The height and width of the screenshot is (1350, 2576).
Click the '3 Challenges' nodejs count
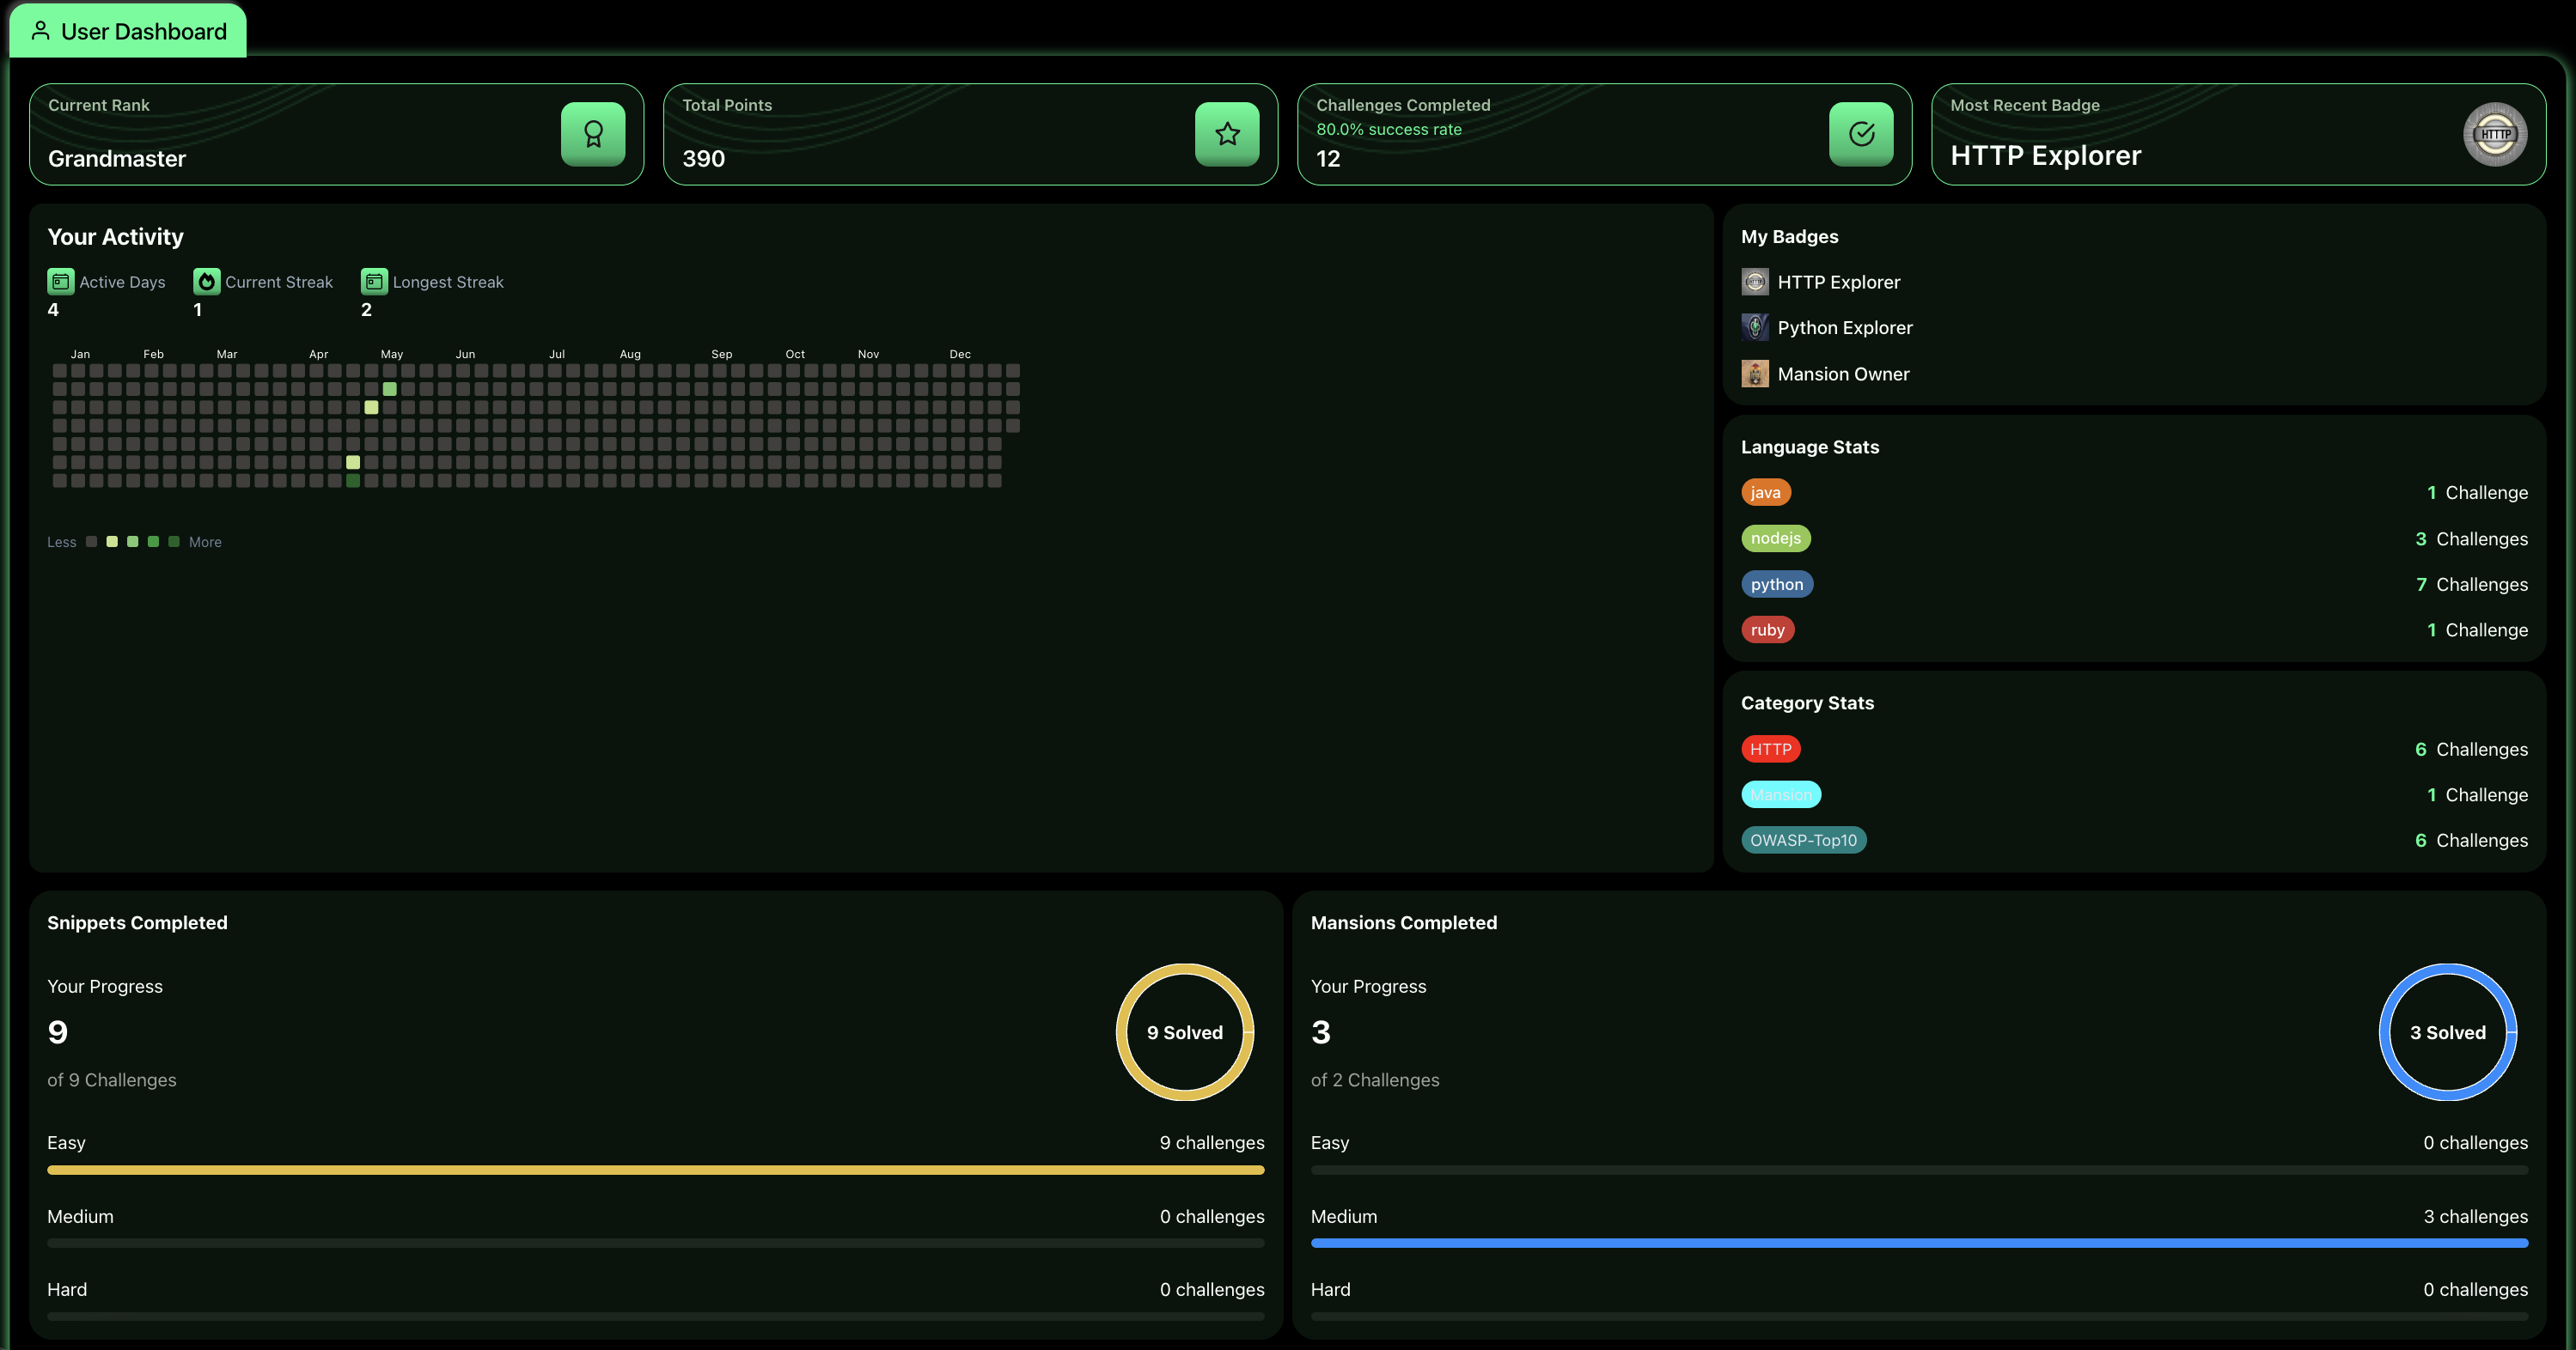pos(2472,538)
